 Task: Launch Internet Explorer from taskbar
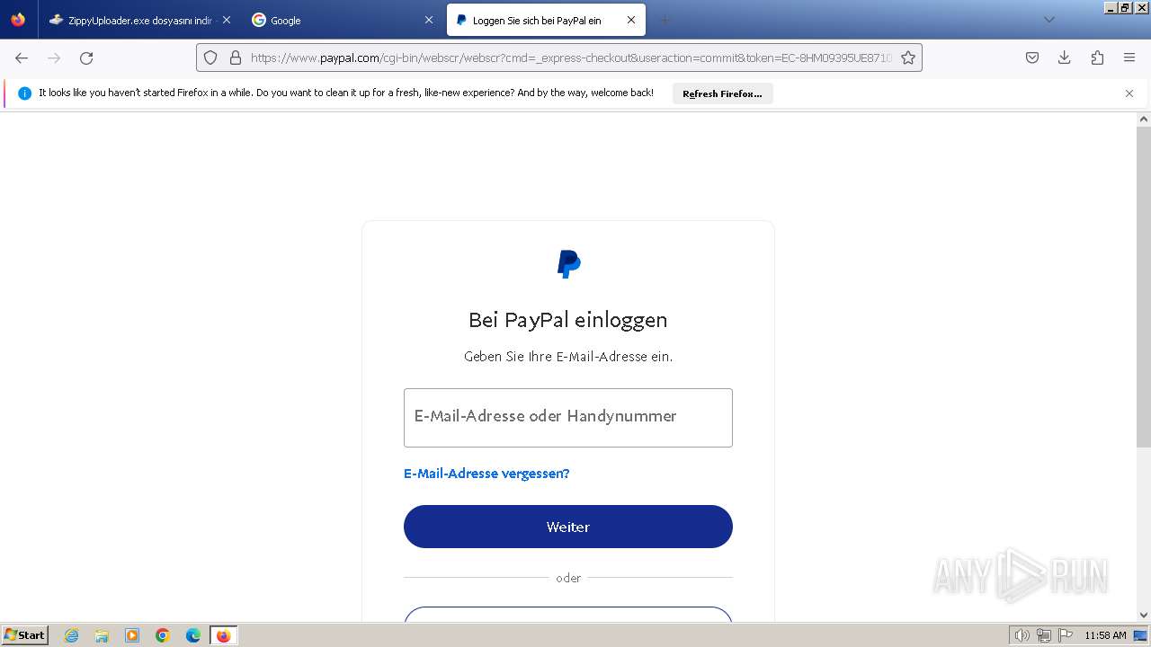pos(72,635)
